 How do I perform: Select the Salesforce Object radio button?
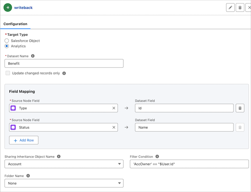coord(7,41)
